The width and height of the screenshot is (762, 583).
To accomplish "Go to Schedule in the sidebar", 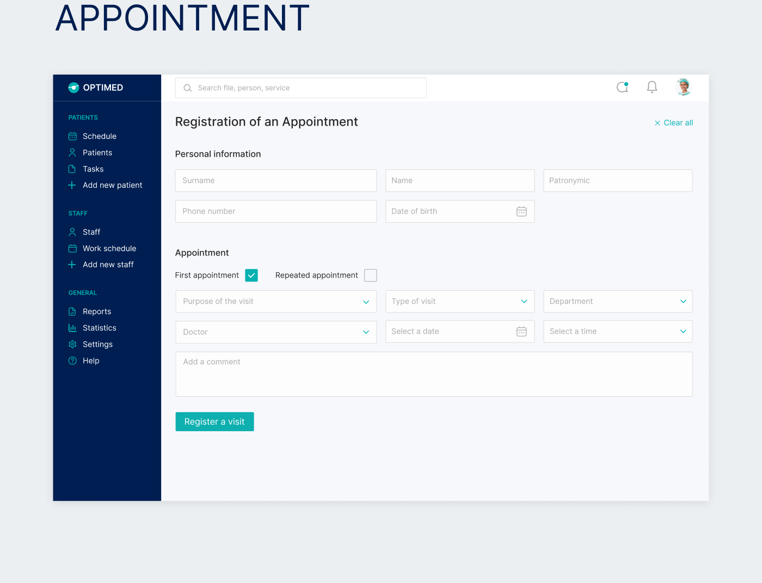I will point(99,136).
